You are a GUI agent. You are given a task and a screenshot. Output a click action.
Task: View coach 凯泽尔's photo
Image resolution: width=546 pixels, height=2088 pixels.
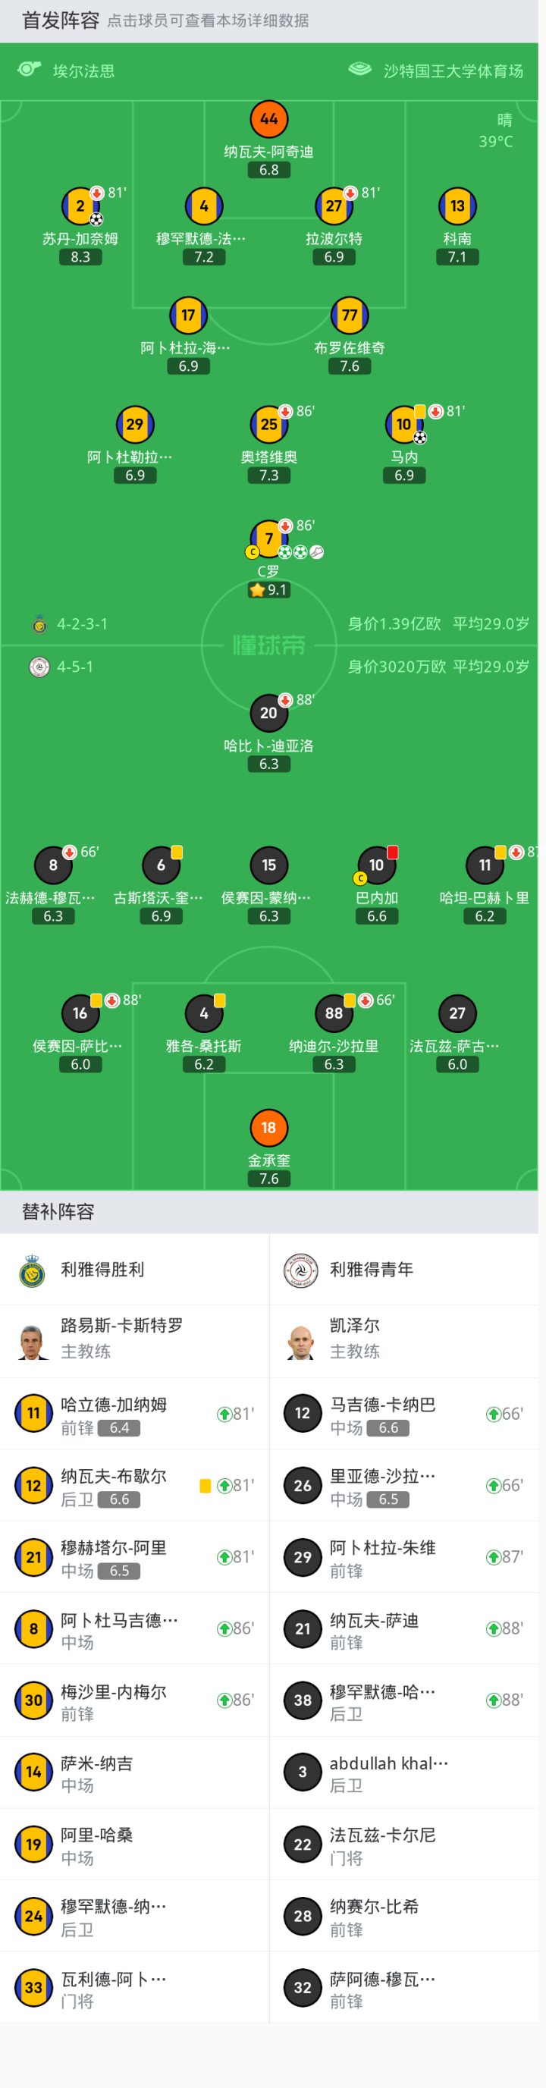click(300, 1342)
